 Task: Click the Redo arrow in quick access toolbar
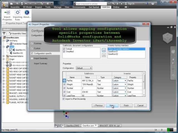pyautogui.click(x=30, y=4)
